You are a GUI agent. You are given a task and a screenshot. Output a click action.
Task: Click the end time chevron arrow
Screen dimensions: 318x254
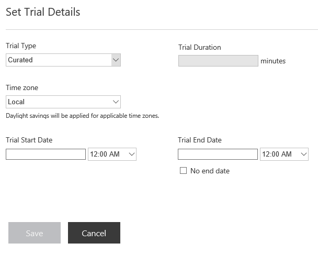point(304,154)
